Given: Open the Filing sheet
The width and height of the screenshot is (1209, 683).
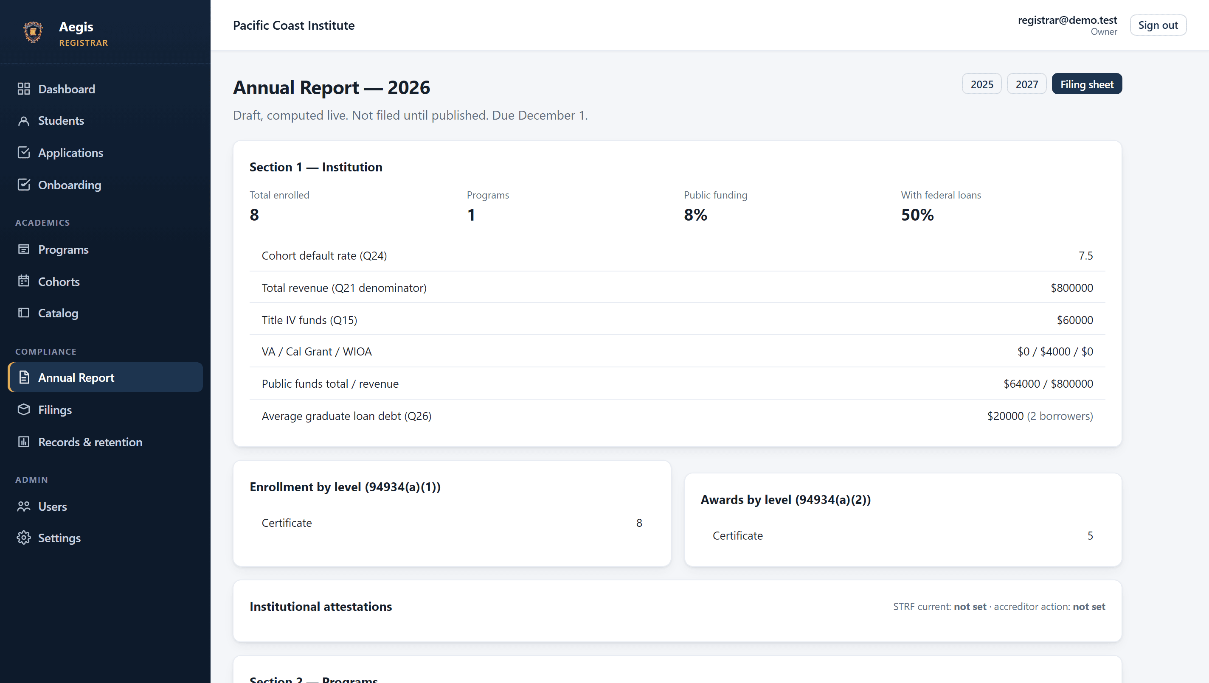Looking at the screenshot, I should pos(1086,84).
